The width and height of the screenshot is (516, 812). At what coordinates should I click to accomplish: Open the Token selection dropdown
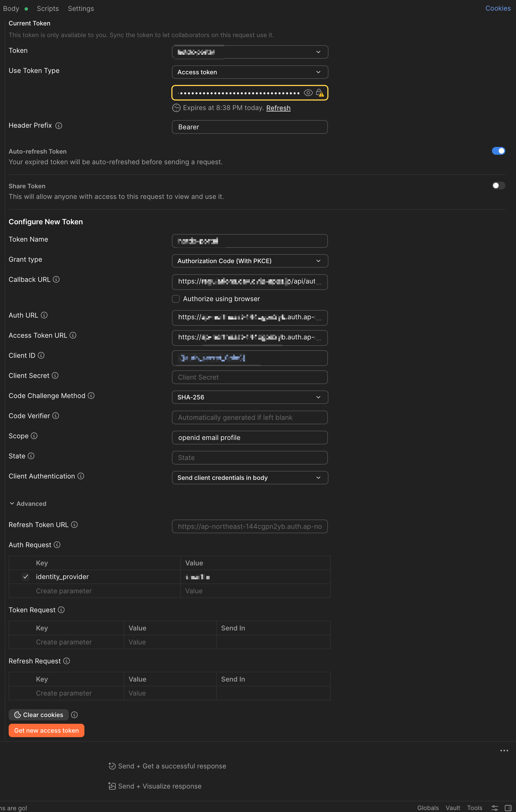point(250,52)
